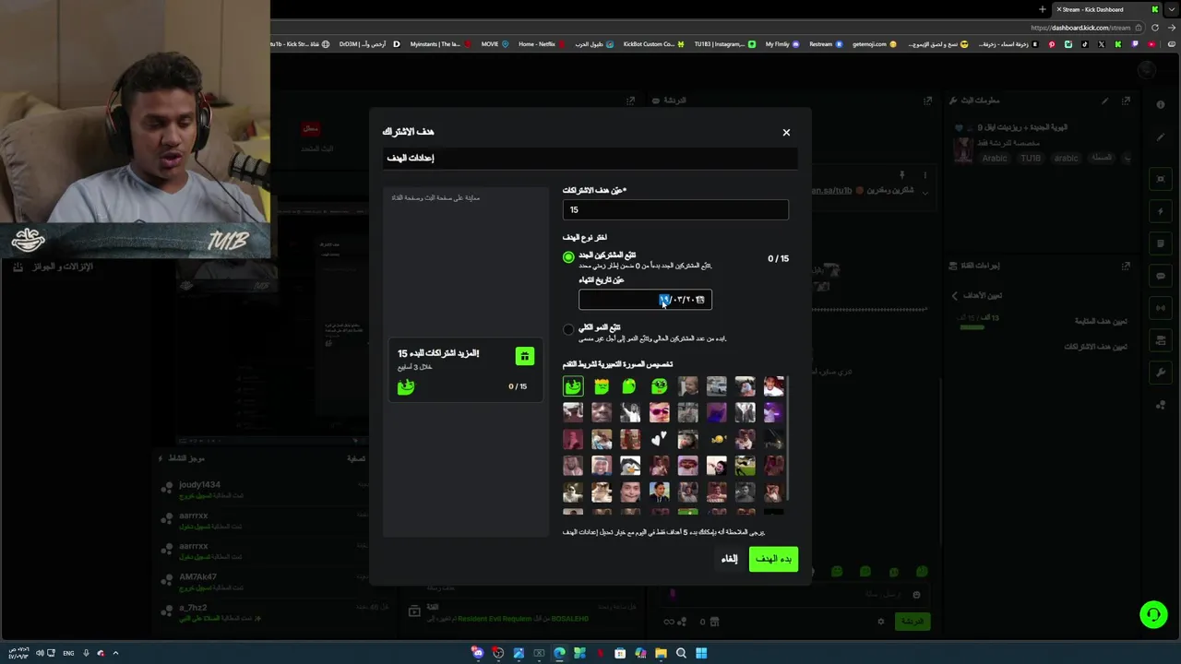Open the My Fimliy bookmark
Screen dimensions: 1181x664
pos(781,44)
